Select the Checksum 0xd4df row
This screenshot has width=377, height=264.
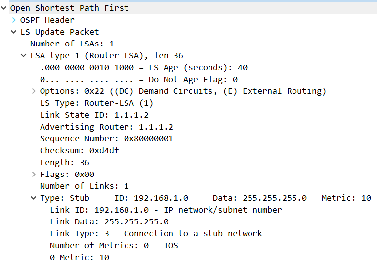pyautogui.click(x=80, y=150)
